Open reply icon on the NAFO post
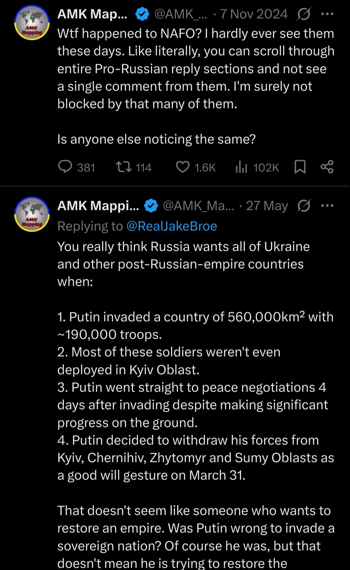This screenshot has width=350, height=570. pyautogui.click(x=65, y=167)
